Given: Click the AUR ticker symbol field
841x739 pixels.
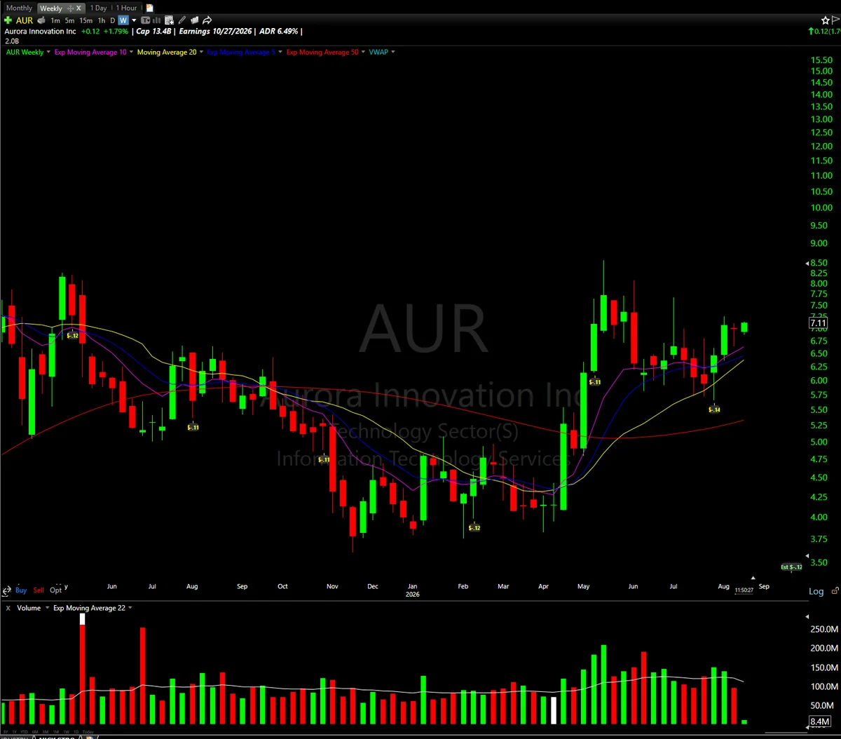Looking at the screenshot, I should [x=24, y=20].
